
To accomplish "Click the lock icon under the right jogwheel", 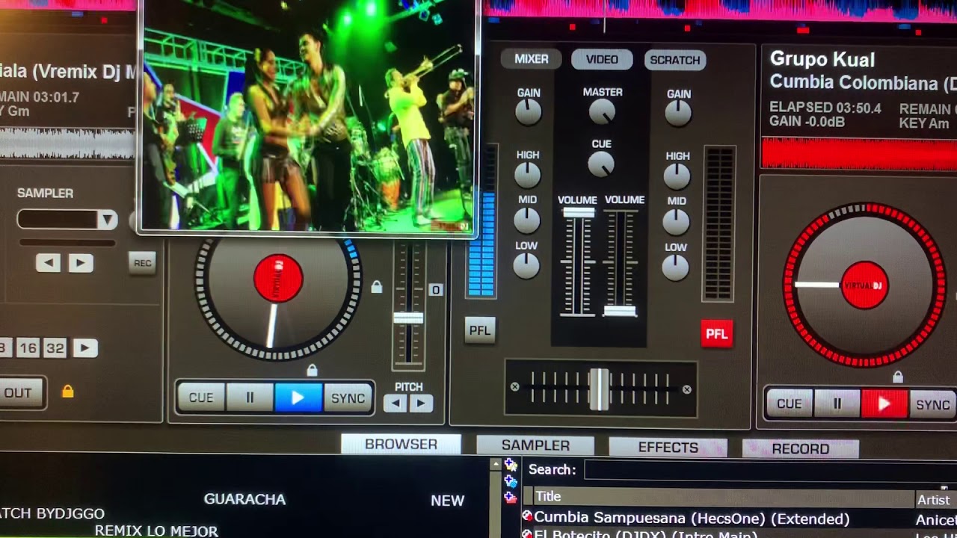I will [x=897, y=377].
